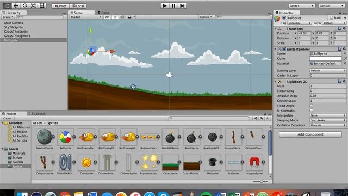Collapse the Rigidbody 2D component
This screenshot has width=348, height=196.
click(x=276, y=82)
